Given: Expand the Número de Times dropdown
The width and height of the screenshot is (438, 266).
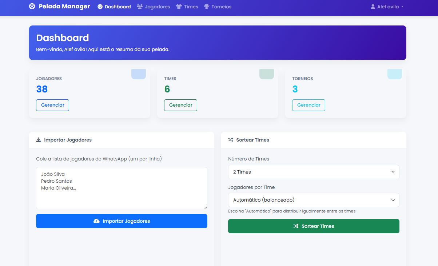Looking at the screenshot, I should [x=313, y=172].
